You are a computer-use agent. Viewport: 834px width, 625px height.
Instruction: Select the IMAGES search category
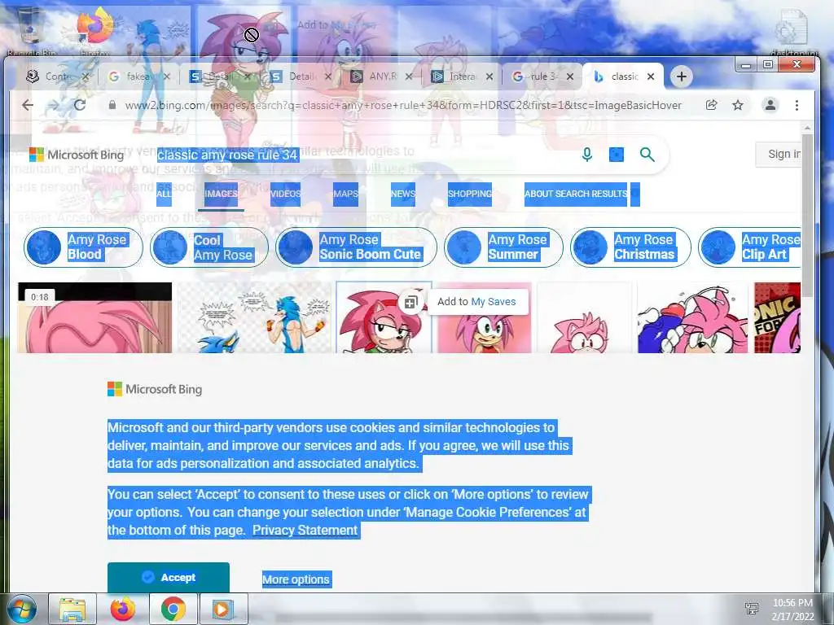[x=222, y=194]
